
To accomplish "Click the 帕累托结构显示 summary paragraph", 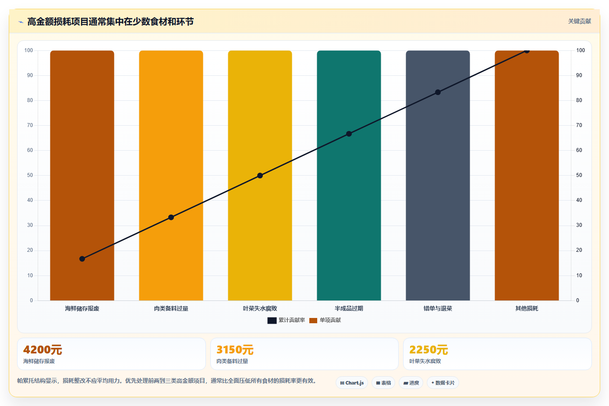I will coord(167,381).
